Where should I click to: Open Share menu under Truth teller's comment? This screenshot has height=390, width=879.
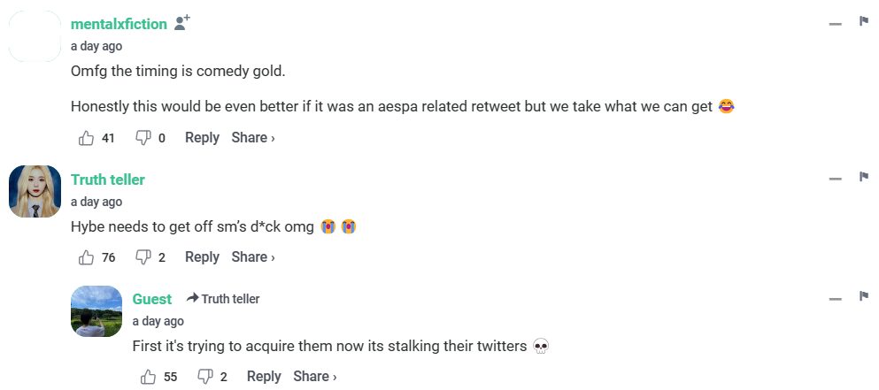[252, 257]
